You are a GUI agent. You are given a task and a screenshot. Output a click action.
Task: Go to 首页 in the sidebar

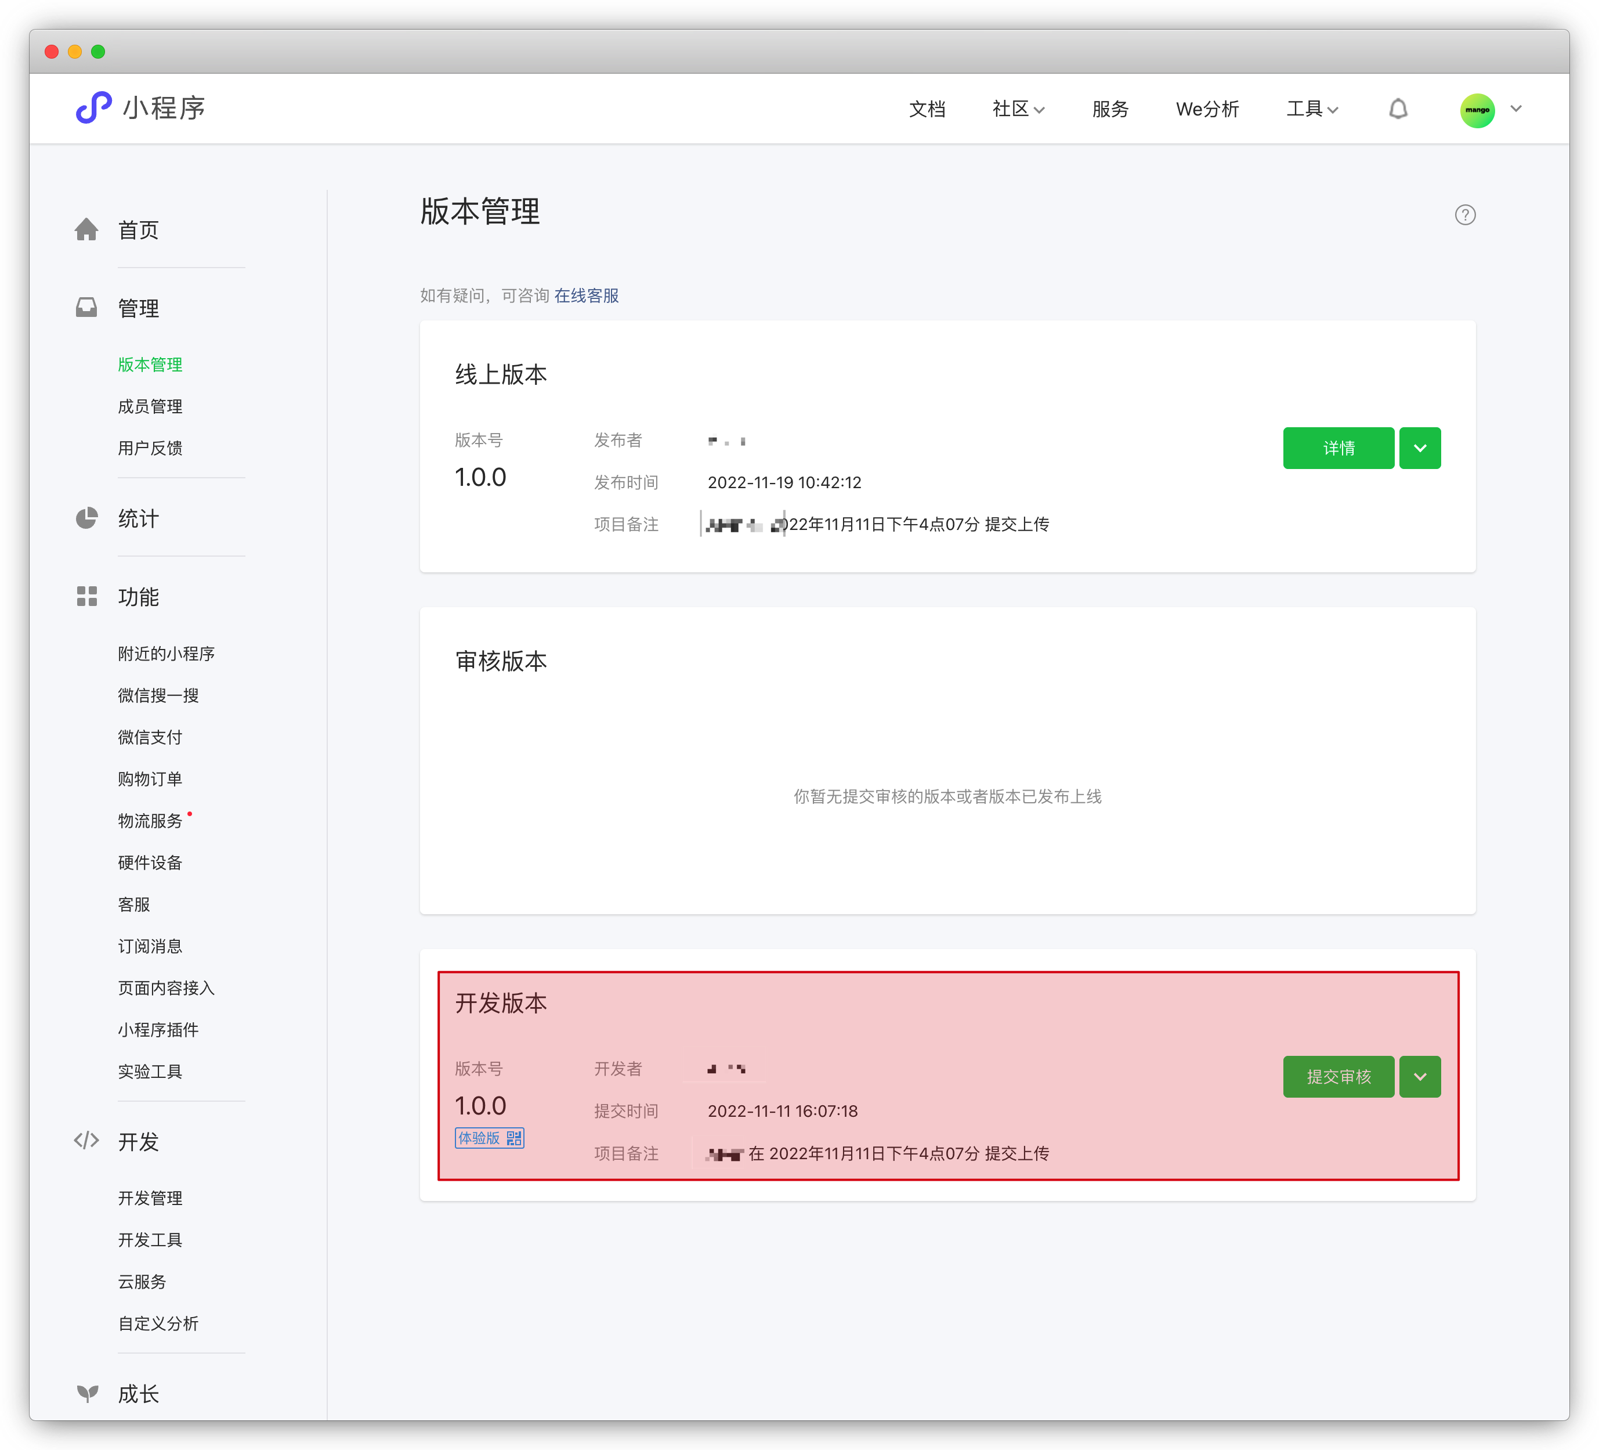click(138, 229)
